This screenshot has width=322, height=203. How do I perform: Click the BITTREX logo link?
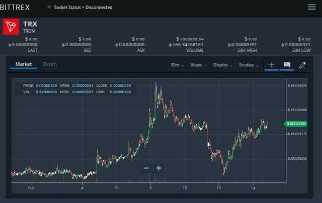click(x=15, y=7)
